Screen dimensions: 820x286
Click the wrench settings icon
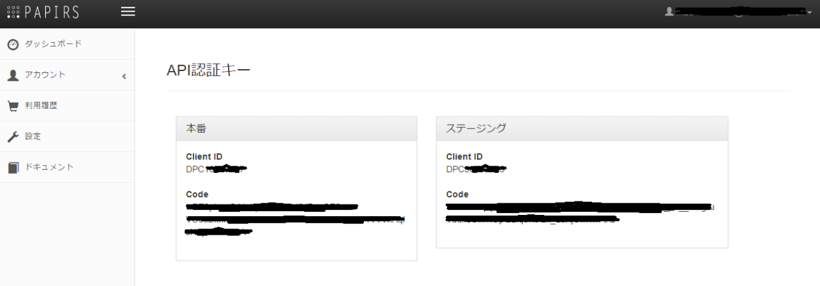(12, 137)
